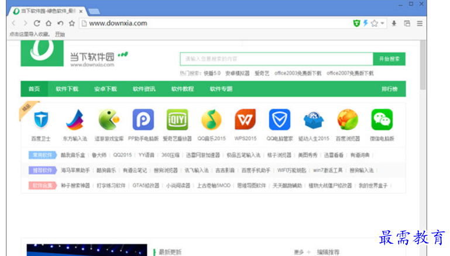450x256 pixels.
Task: Click the 更多 + link near 最新更新
Action: tap(302, 252)
